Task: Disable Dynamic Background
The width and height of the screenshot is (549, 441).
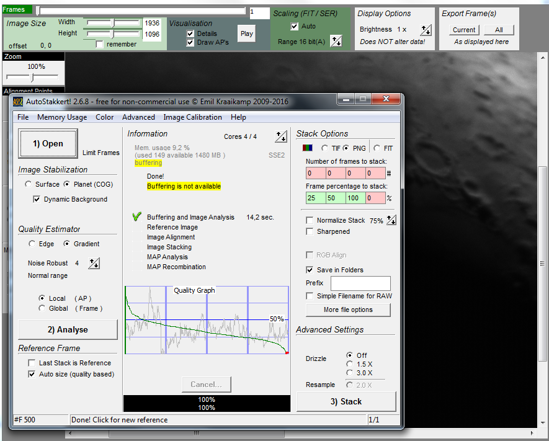Action: coord(37,199)
